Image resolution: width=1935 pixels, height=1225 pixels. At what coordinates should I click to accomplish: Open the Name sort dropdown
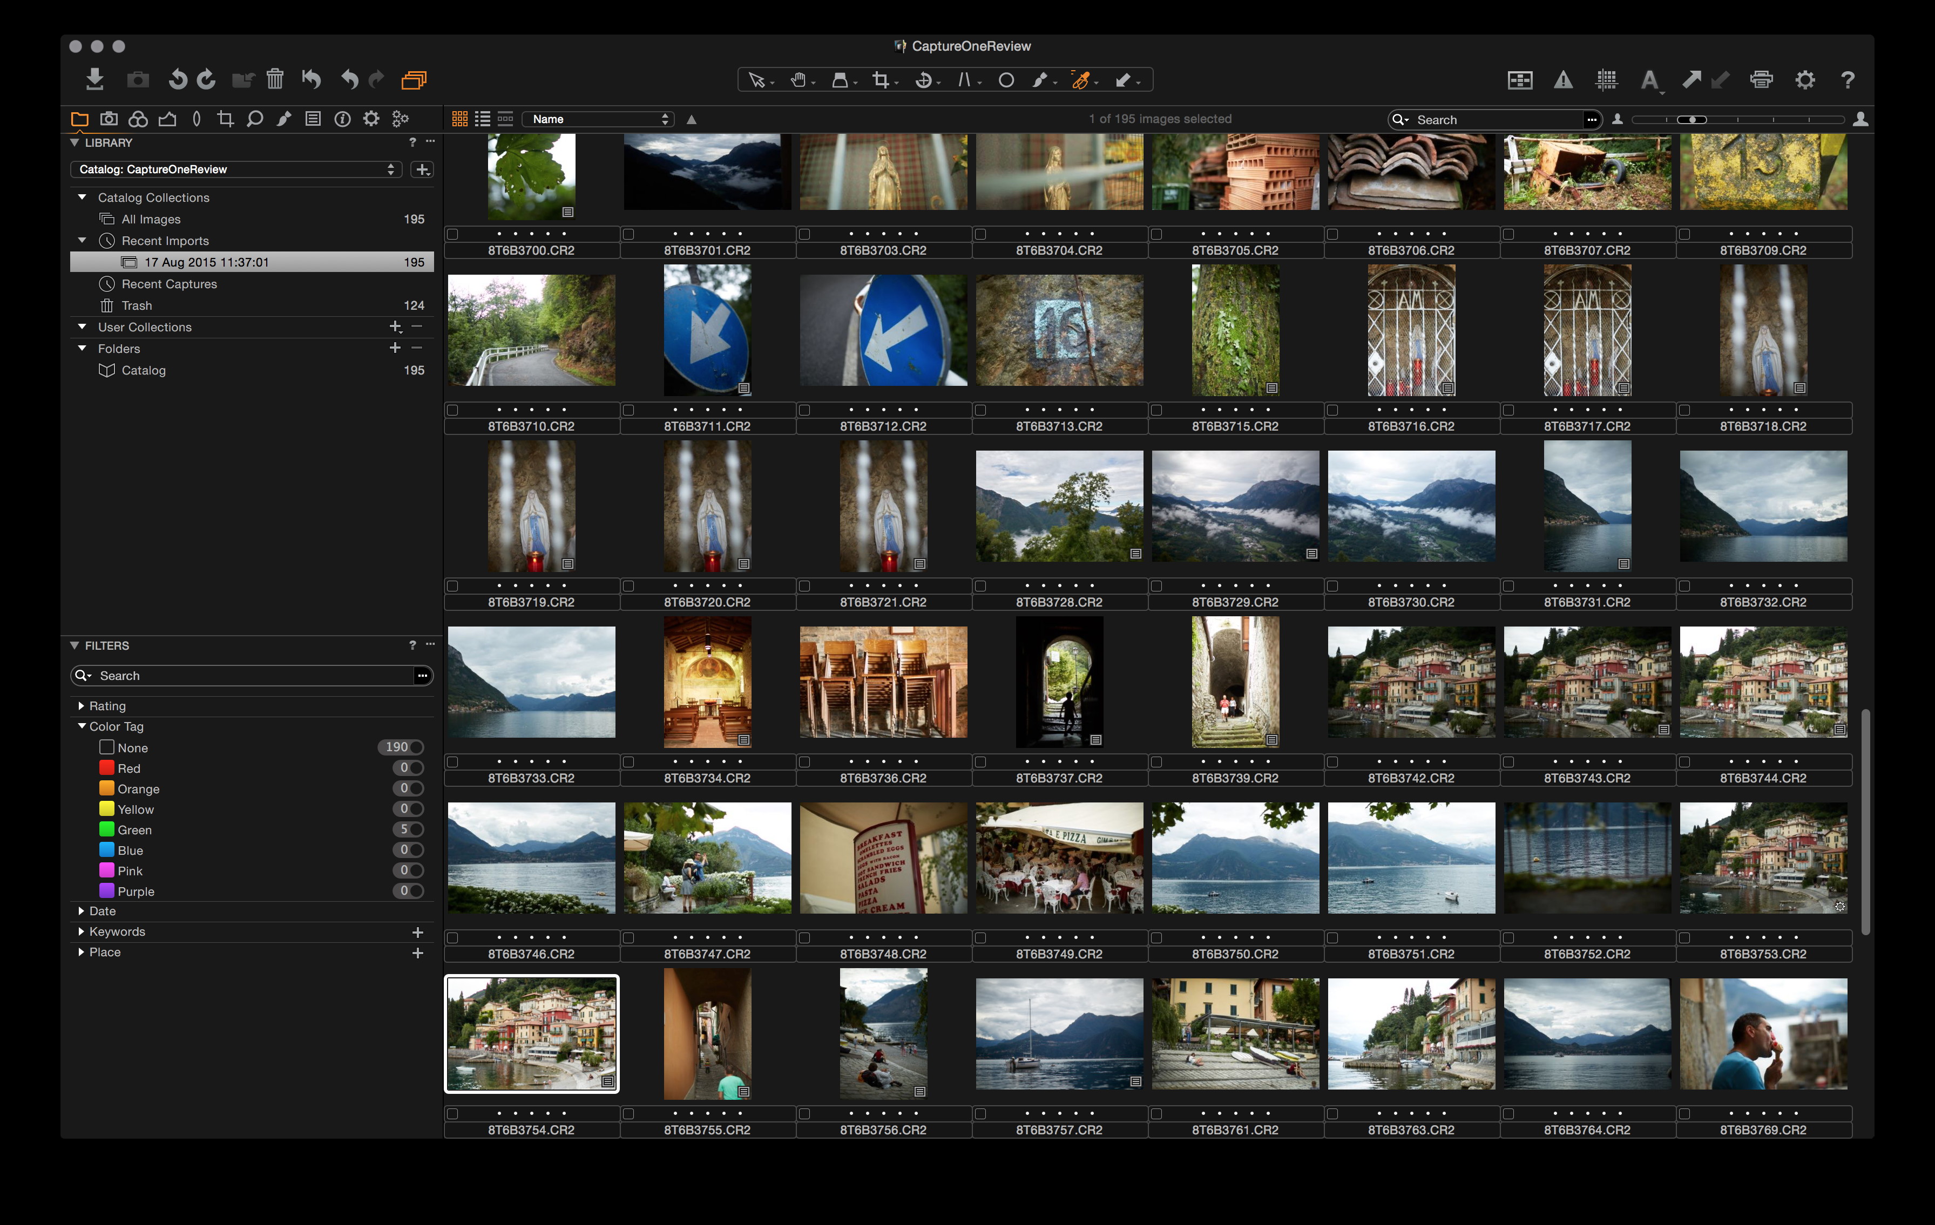[598, 119]
